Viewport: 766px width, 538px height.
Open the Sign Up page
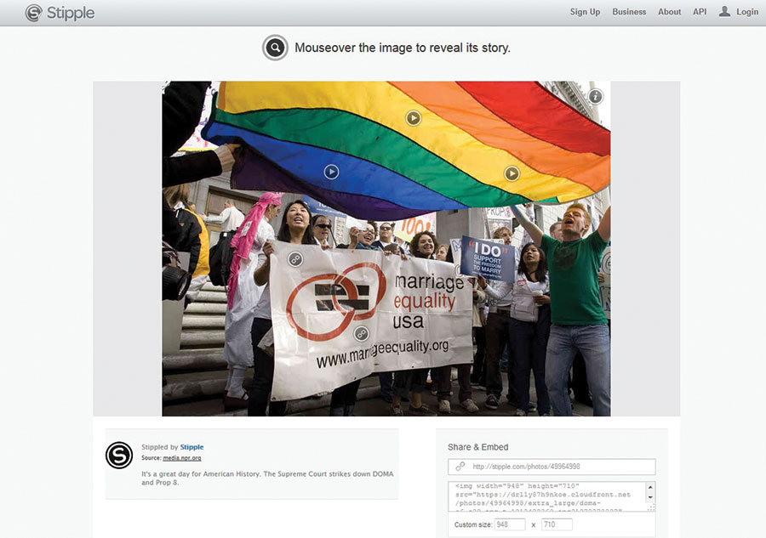click(585, 12)
